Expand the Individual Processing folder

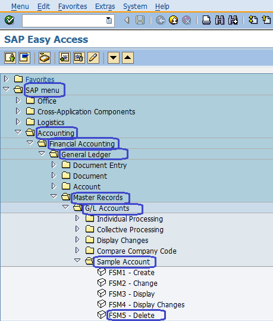(x=77, y=218)
